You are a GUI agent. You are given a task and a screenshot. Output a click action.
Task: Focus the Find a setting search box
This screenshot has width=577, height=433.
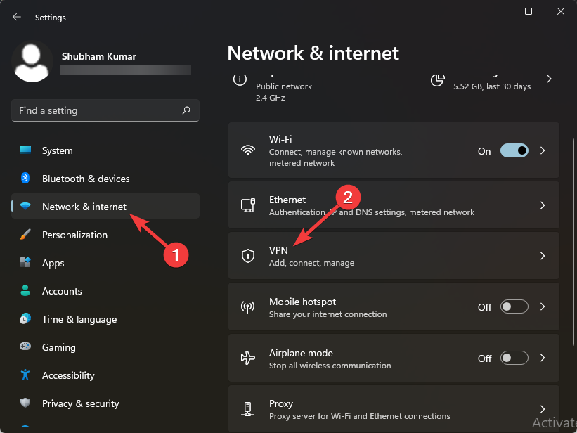click(98, 110)
